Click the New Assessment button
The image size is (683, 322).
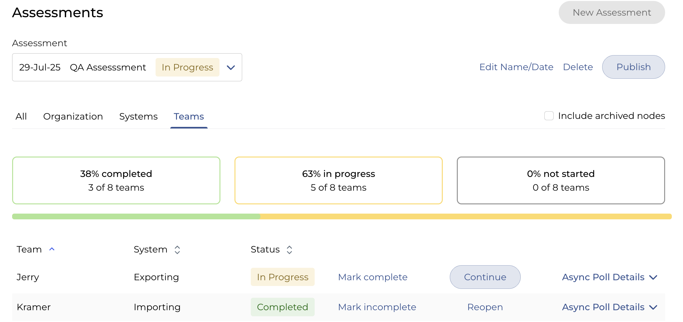(611, 12)
